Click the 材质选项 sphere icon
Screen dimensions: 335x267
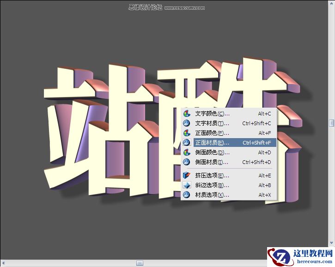click(x=187, y=194)
